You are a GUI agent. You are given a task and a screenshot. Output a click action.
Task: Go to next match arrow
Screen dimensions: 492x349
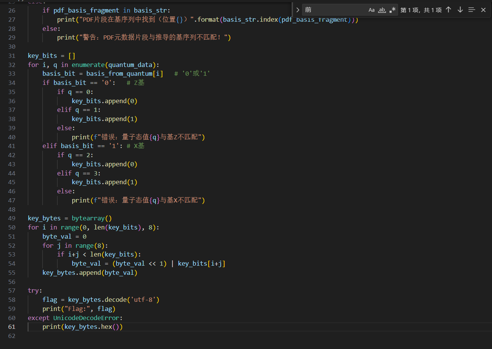(460, 10)
